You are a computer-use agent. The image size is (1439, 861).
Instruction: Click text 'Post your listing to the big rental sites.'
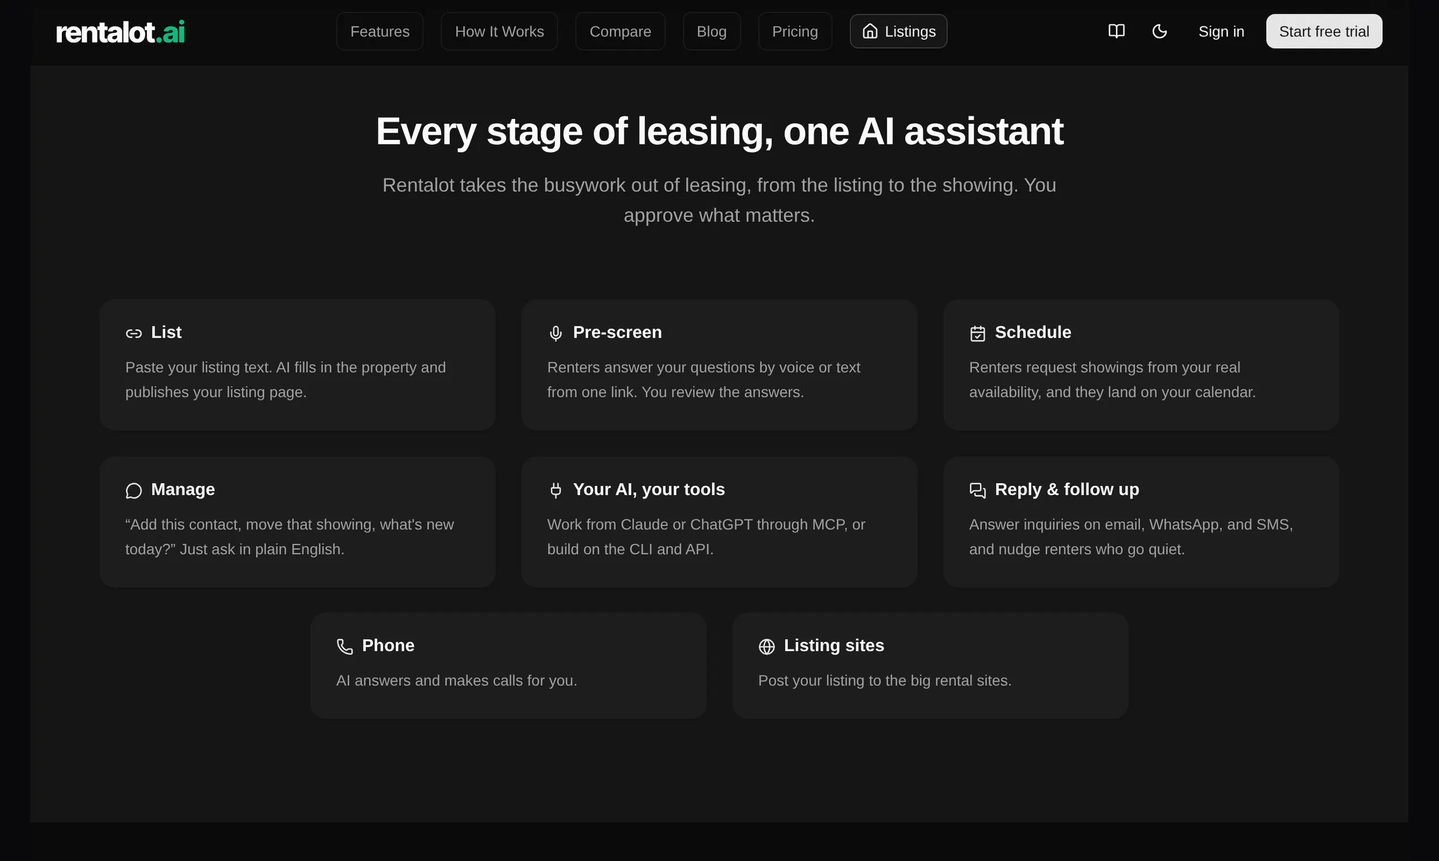[x=885, y=680]
